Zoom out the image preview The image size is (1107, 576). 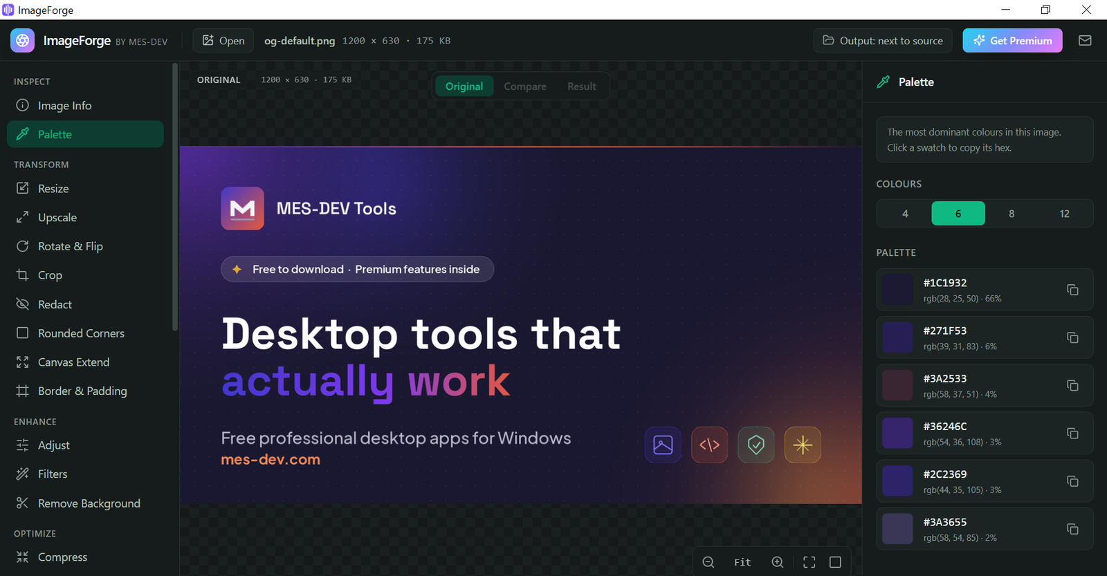click(x=708, y=562)
